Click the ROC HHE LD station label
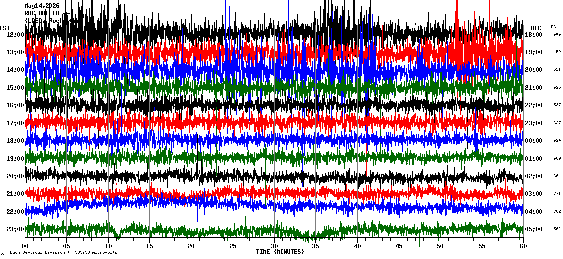563x259 pixels. [42, 13]
